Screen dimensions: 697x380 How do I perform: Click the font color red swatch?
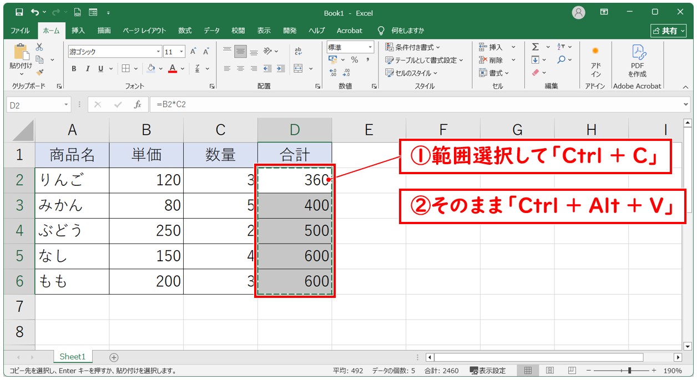[x=173, y=69]
